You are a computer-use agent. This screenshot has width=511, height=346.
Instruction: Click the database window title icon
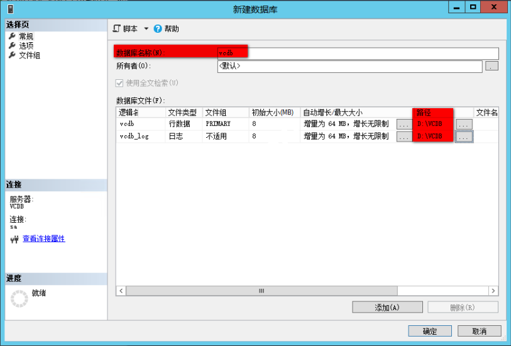11,9
